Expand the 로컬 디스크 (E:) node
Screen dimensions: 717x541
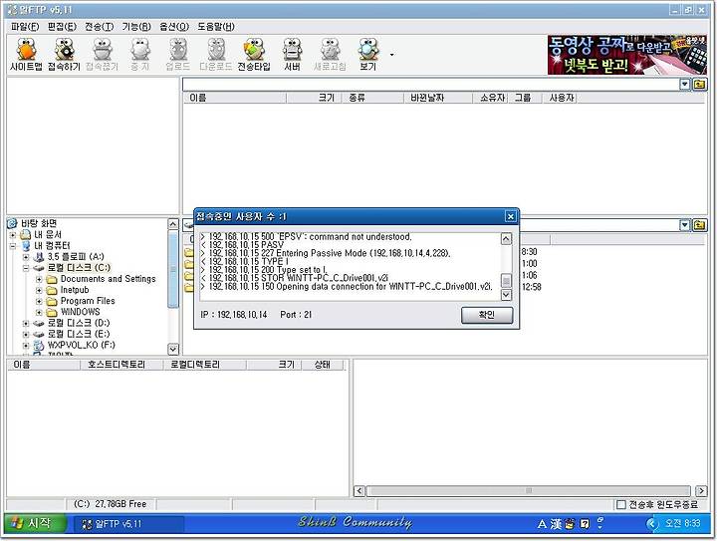click(26, 335)
